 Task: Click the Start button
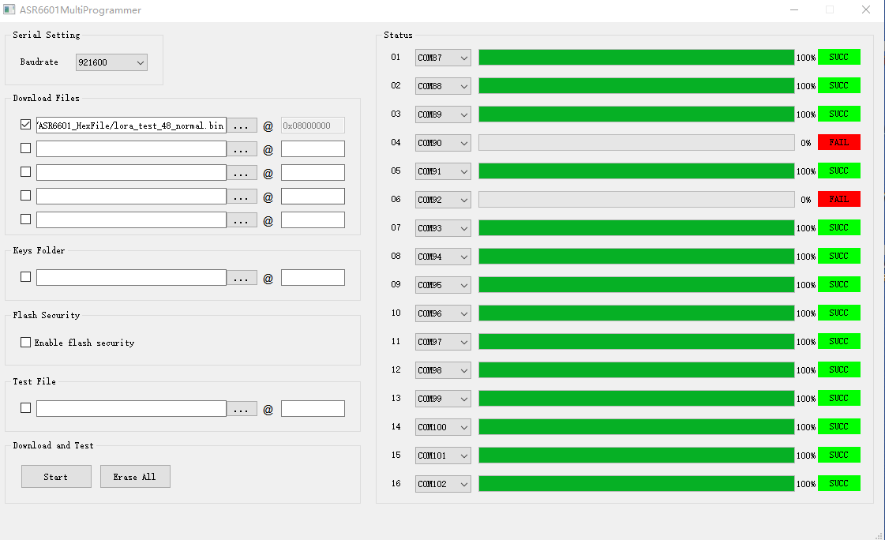click(56, 477)
